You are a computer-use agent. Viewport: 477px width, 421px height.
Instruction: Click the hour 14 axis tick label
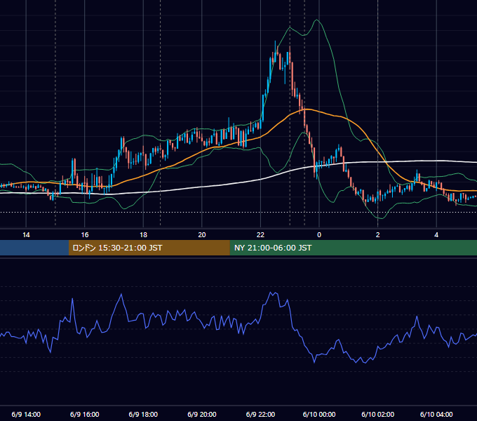click(26, 235)
